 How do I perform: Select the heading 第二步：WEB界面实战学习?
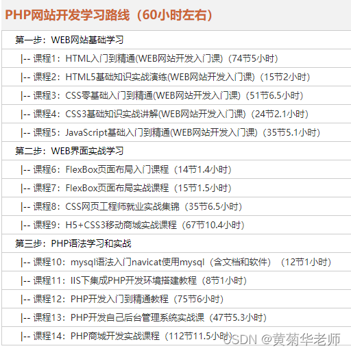[x=69, y=151]
